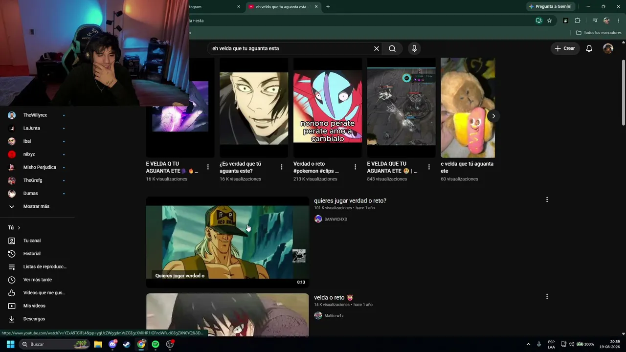Open options for '¿Es verdad que tú aguanta este?' short
The height and width of the screenshot is (352, 626).
(x=281, y=167)
